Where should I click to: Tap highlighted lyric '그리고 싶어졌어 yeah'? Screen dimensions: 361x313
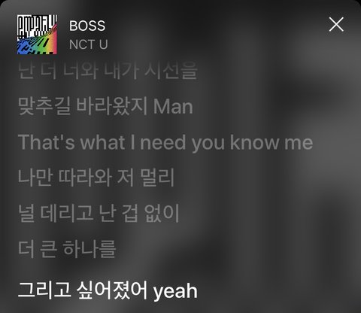[108, 290]
